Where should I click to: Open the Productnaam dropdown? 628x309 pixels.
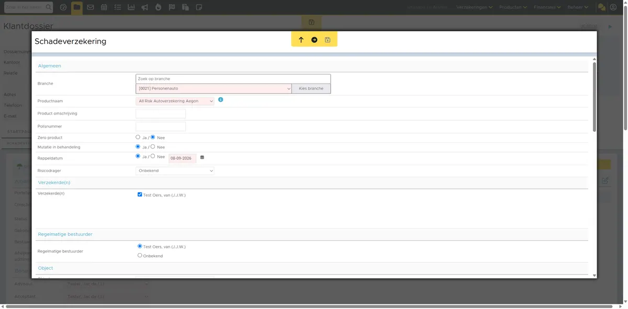[175, 101]
